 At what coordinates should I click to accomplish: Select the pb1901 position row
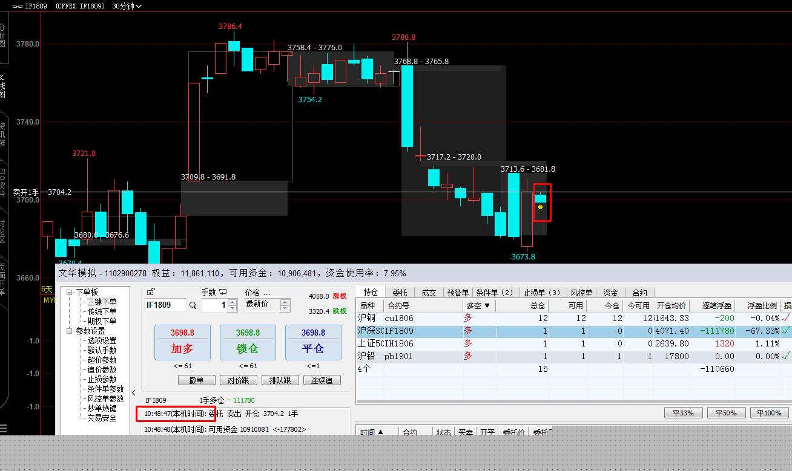coord(573,356)
